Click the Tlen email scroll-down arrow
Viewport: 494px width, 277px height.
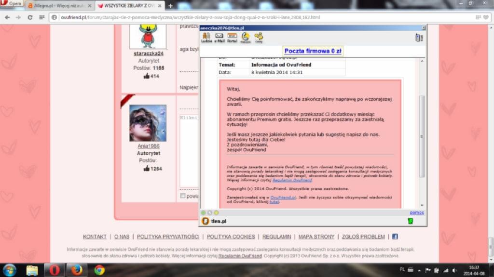[422, 205]
